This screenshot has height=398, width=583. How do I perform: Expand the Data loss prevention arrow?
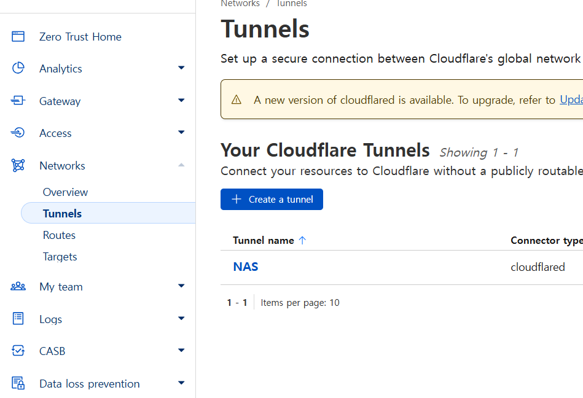(x=181, y=383)
